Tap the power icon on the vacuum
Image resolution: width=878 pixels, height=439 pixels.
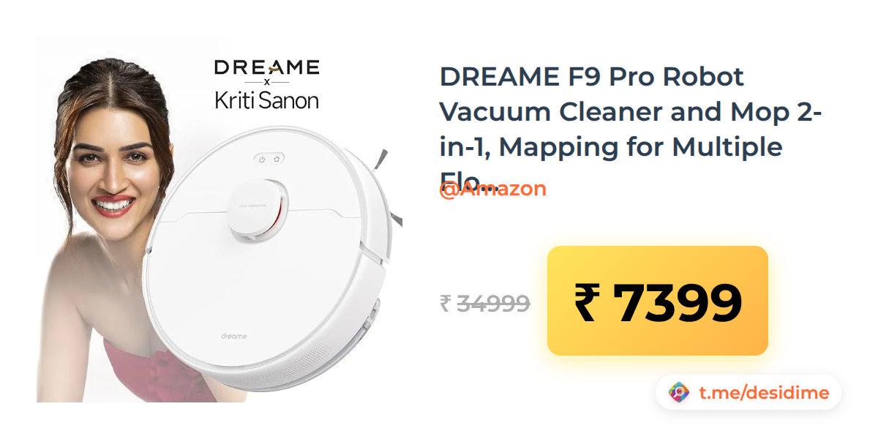(261, 158)
